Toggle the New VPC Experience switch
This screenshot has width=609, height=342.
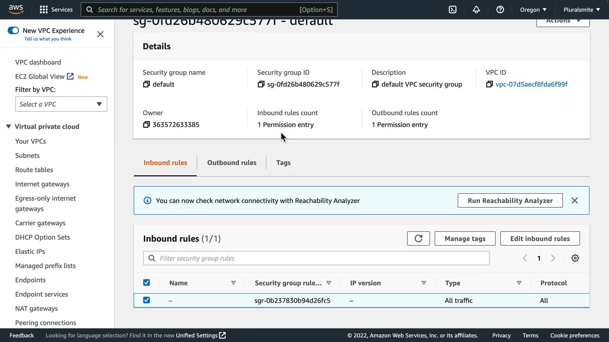[x=13, y=30]
